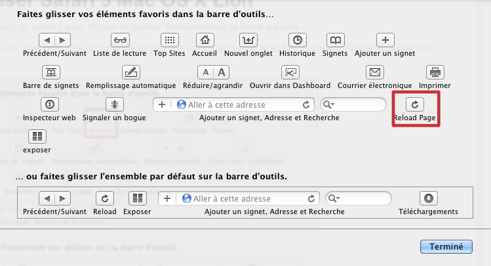
Task: Click the Ajouter un signet plus icon
Action: tap(385, 40)
